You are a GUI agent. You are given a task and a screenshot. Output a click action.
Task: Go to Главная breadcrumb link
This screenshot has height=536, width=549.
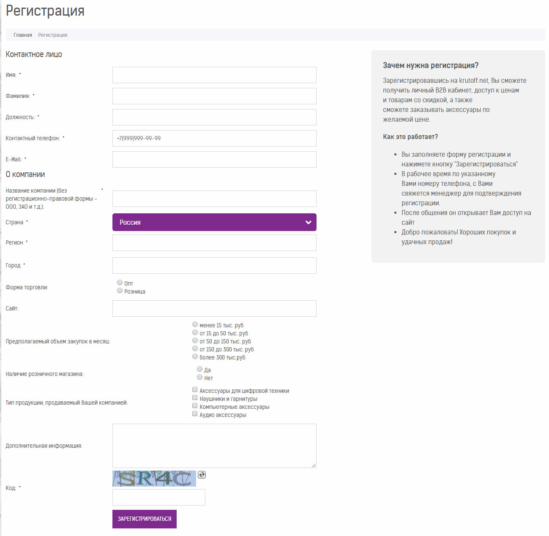point(23,35)
